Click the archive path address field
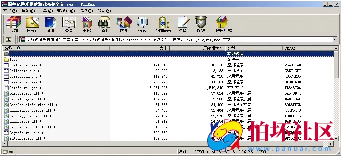This screenshot has width=341, height=156. click(x=178, y=39)
